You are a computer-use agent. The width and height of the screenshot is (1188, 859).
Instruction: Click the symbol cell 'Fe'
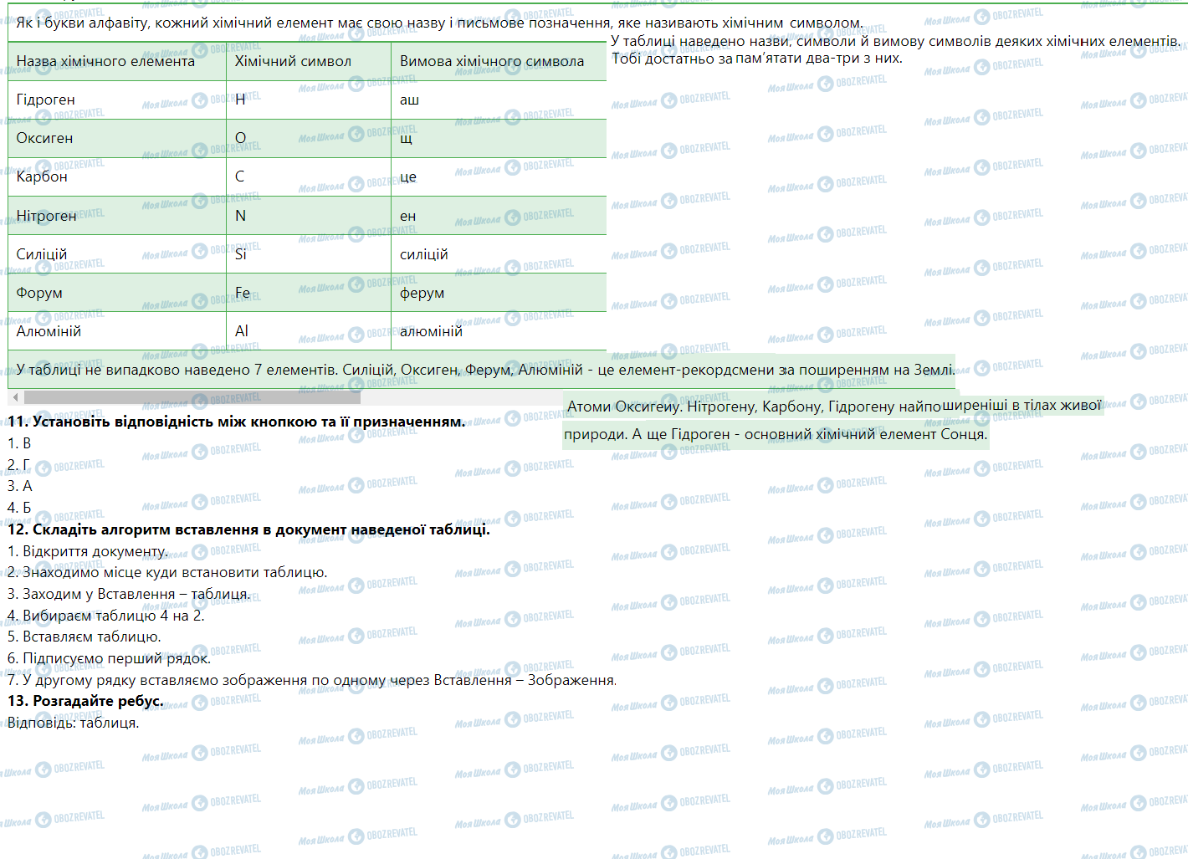click(x=309, y=293)
